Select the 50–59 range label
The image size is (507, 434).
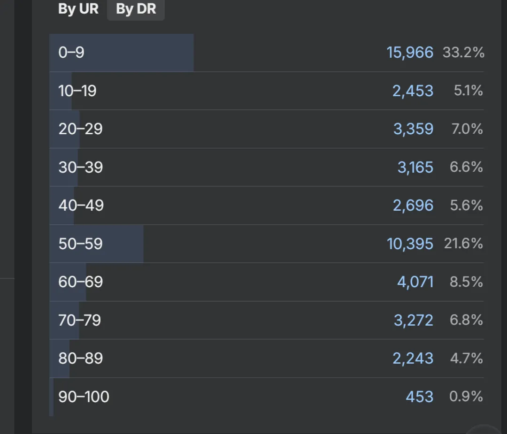pyautogui.click(x=80, y=244)
